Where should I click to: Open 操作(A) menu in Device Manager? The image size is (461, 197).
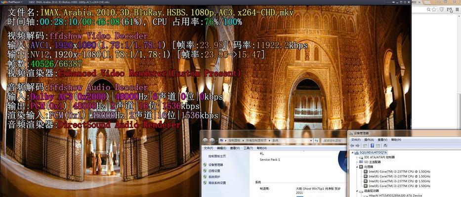tap(369, 140)
